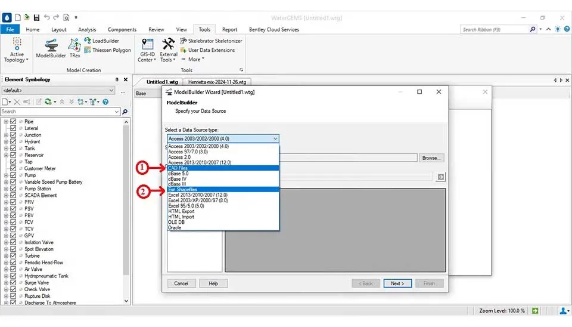Click the Delete X icon in Element Symbology toolbar
572x327 pixels.
[x=17, y=102]
